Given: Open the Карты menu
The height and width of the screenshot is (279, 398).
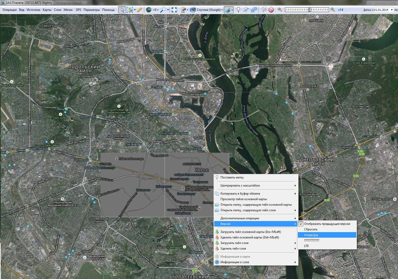Looking at the screenshot, I should pyautogui.click(x=47, y=10).
